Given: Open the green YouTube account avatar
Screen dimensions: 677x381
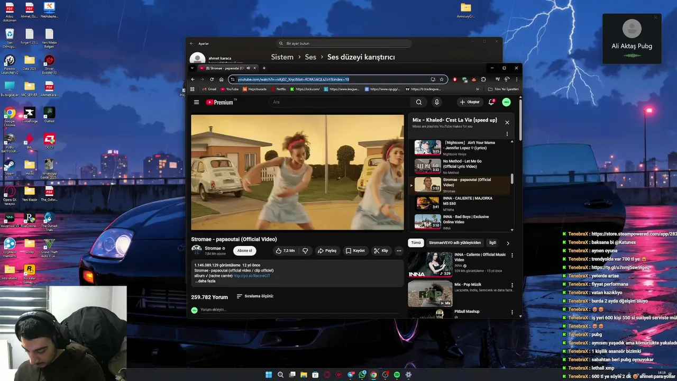Looking at the screenshot, I should (x=506, y=102).
